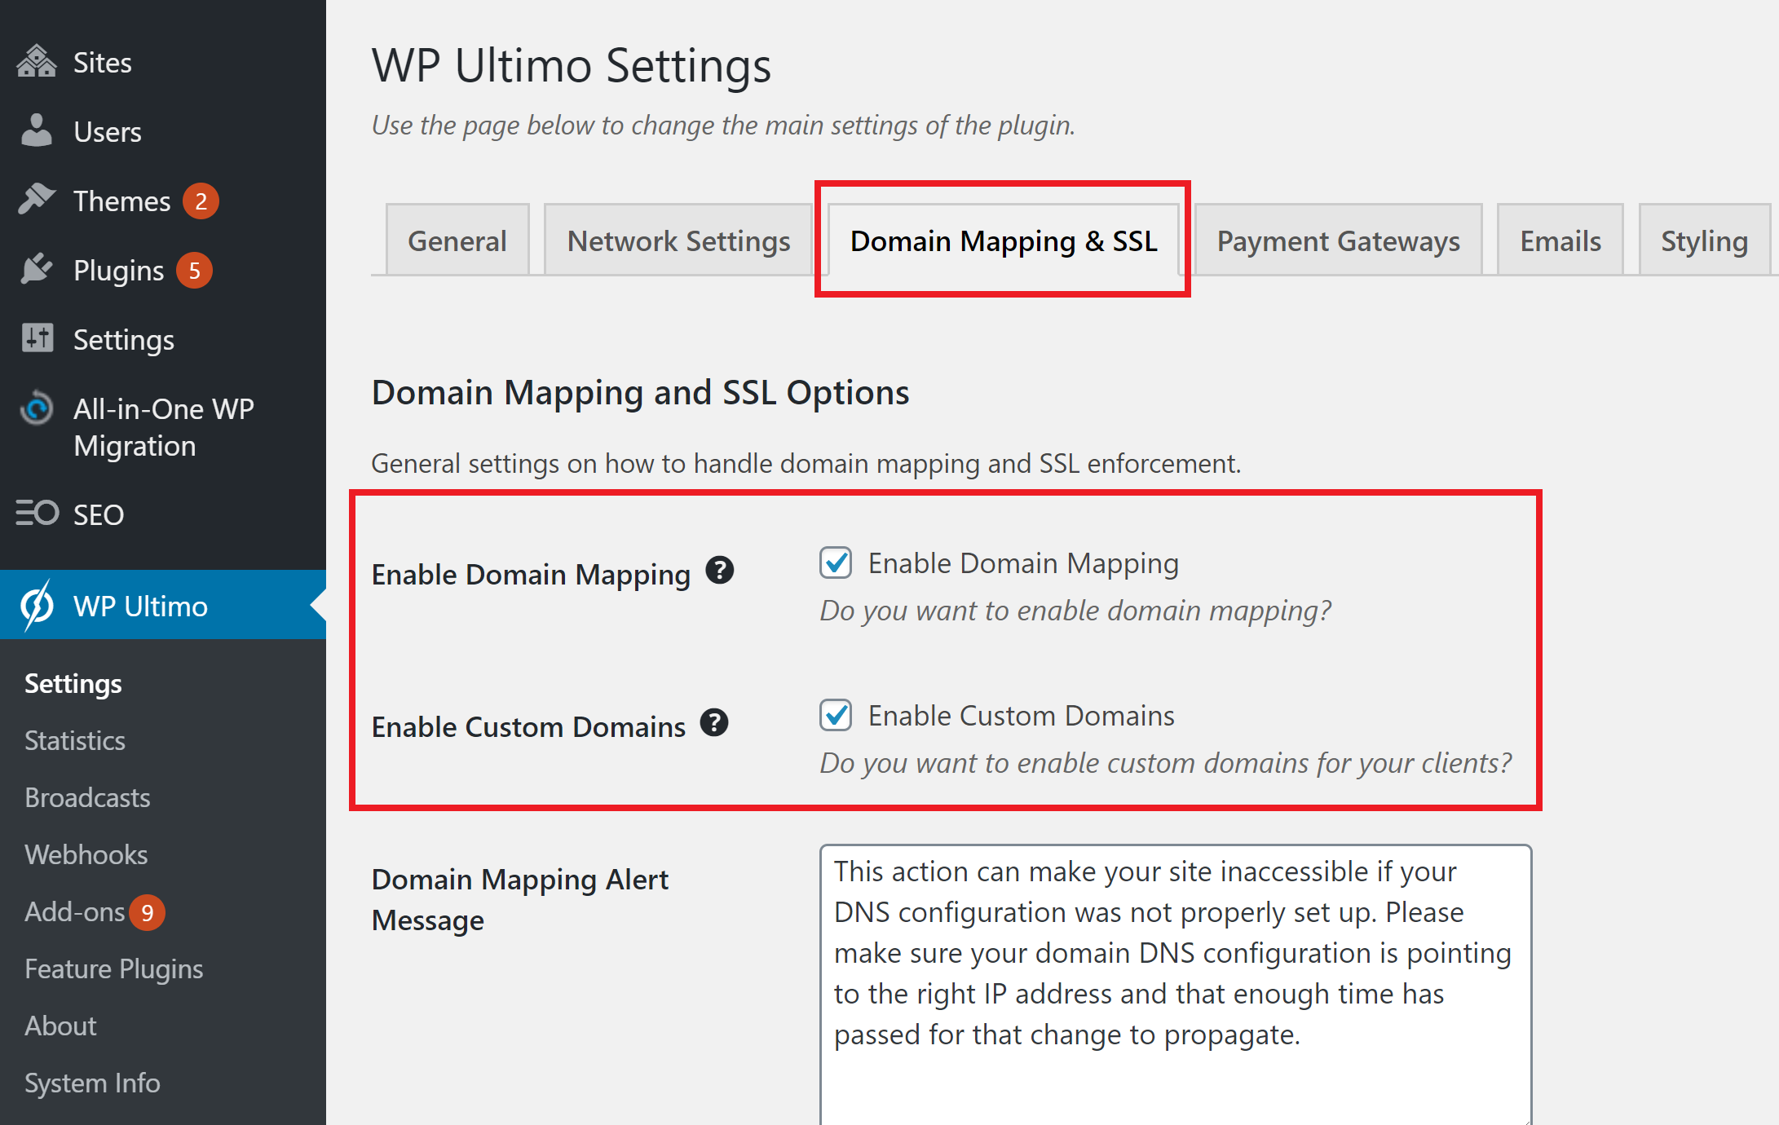Viewport: 1779px width, 1125px height.
Task: Click the 'custom domains for your clients' description
Action: (1165, 763)
